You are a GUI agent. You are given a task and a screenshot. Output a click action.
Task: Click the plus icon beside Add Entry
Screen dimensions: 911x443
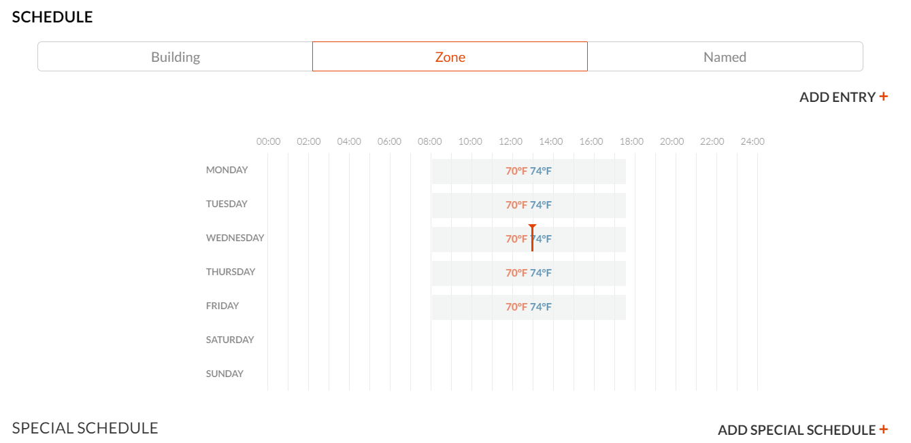(883, 96)
